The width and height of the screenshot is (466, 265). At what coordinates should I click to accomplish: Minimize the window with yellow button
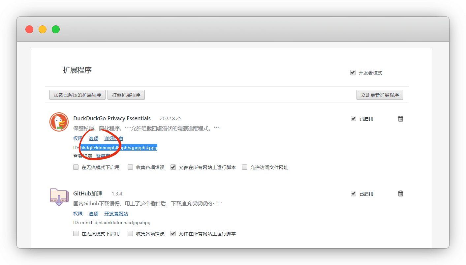point(43,29)
